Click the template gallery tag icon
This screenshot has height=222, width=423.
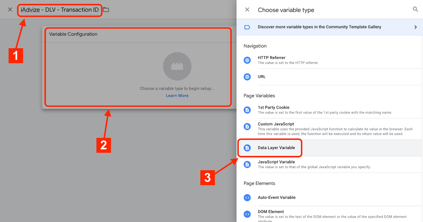[x=247, y=27]
